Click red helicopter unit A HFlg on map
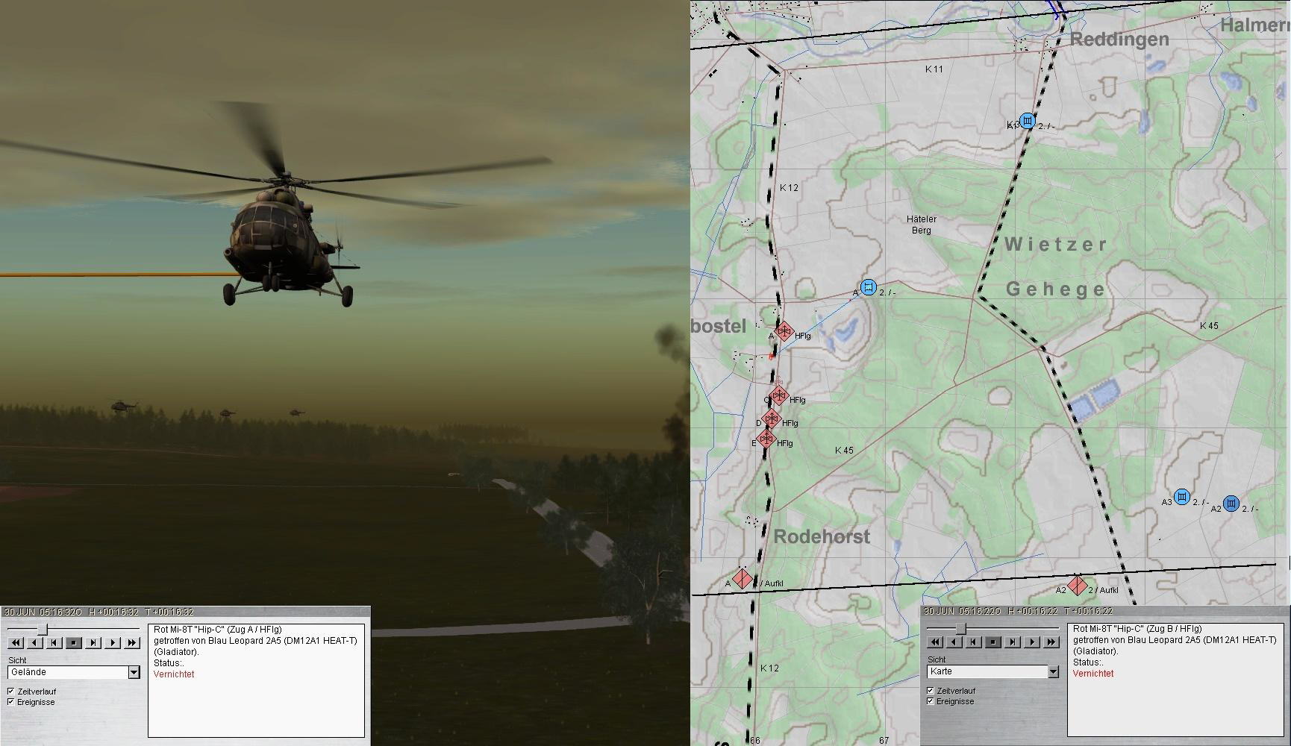Screen dimensions: 1291x746 click(x=784, y=331)
